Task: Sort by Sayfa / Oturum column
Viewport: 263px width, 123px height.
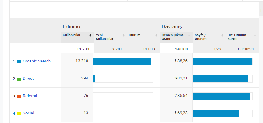Action: (x=209, y=38)
